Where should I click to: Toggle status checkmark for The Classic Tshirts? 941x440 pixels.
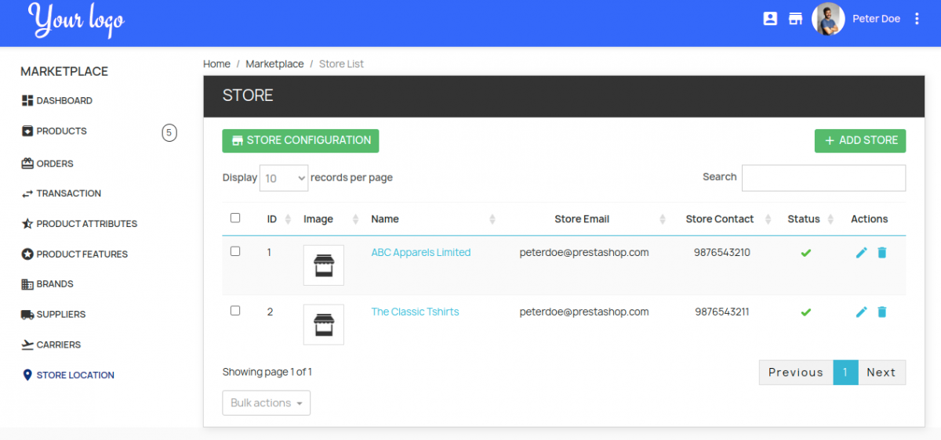coord(805,312)
